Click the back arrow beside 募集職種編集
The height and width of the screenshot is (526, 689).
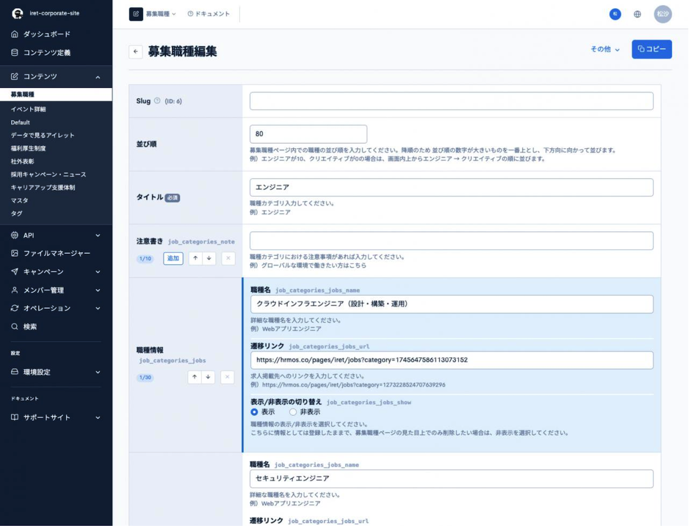click(x=136, y=52)
